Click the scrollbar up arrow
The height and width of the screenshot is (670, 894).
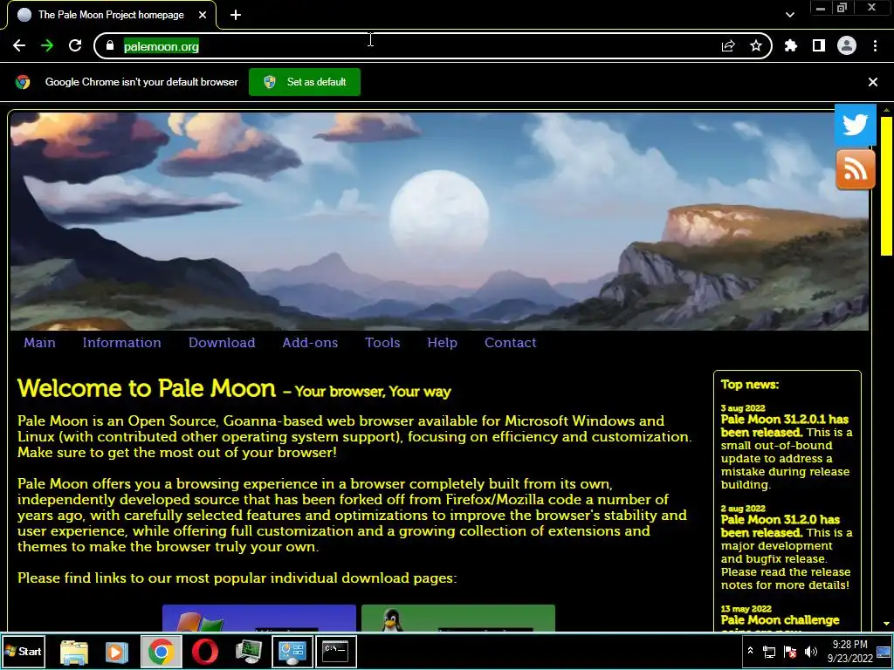886,109
